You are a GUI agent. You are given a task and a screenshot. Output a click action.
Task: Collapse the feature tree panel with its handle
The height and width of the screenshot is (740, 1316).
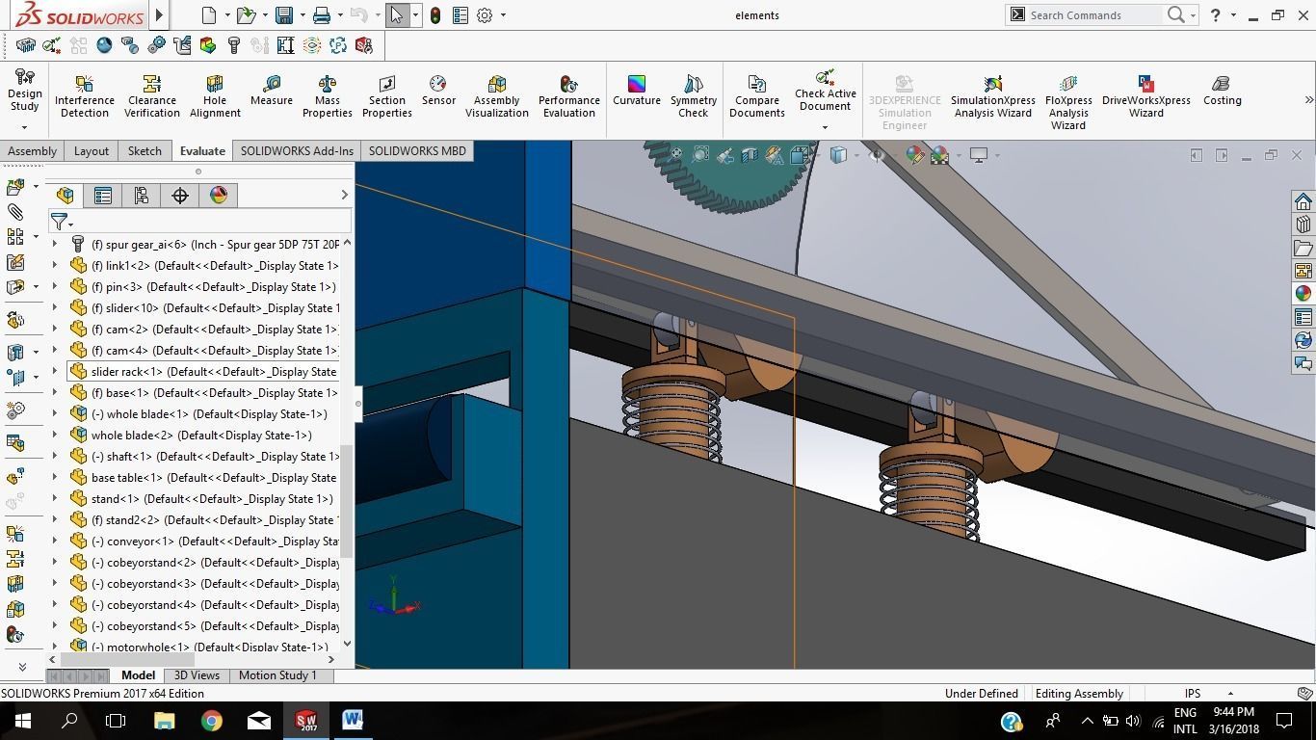pyautogui.click(x=358, y=404)
